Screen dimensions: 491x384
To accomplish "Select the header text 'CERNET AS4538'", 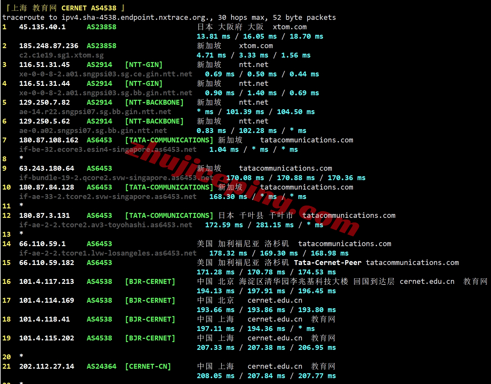I will pyautogui.click(x=89, y=8).
